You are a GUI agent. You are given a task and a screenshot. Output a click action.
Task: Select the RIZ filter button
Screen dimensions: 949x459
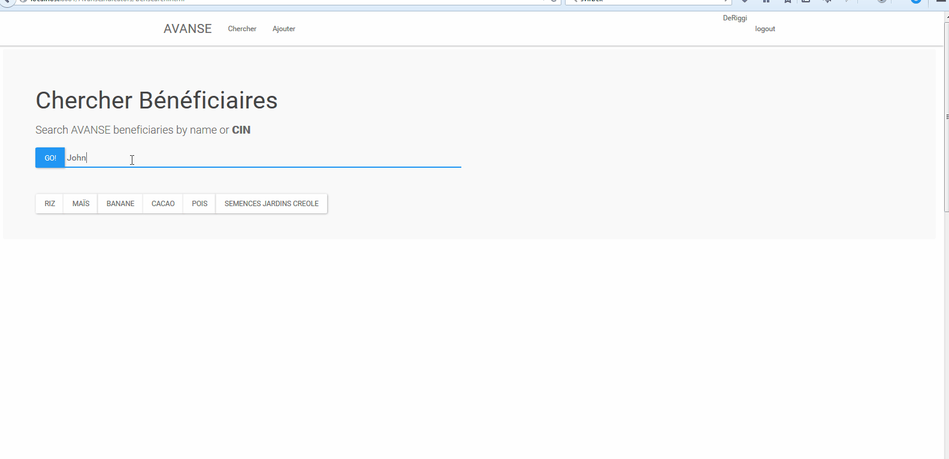point(50,204)
